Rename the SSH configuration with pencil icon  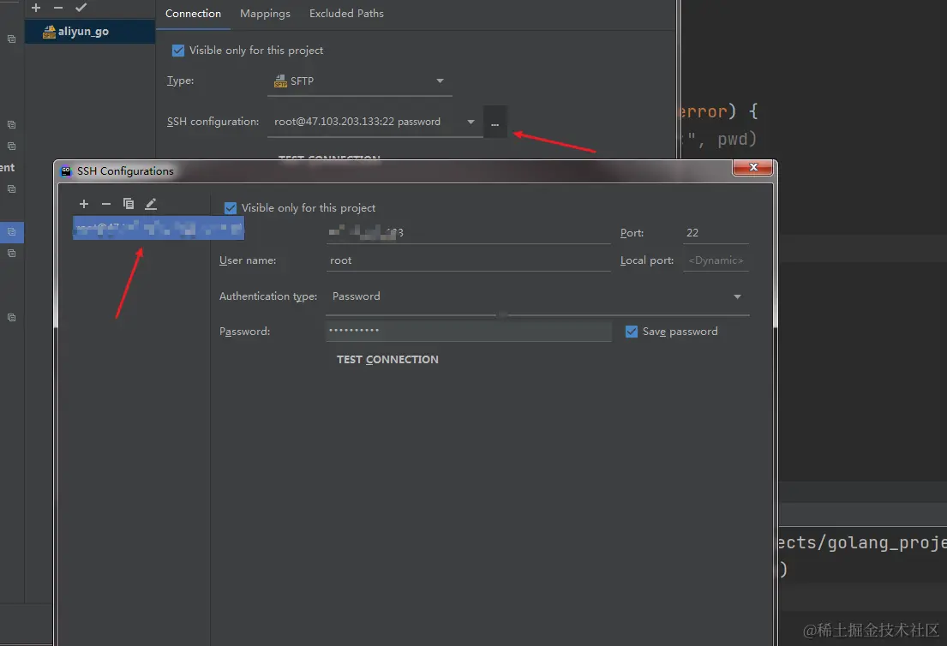coord(151,204)
